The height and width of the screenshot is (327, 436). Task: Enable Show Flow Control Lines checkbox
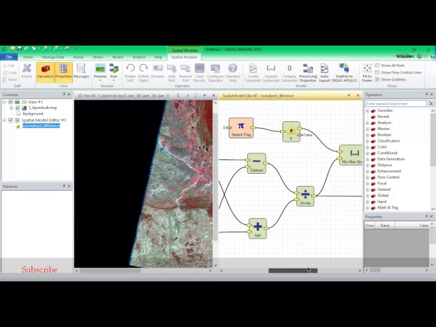pyautogui.click(x=377, y=72)
